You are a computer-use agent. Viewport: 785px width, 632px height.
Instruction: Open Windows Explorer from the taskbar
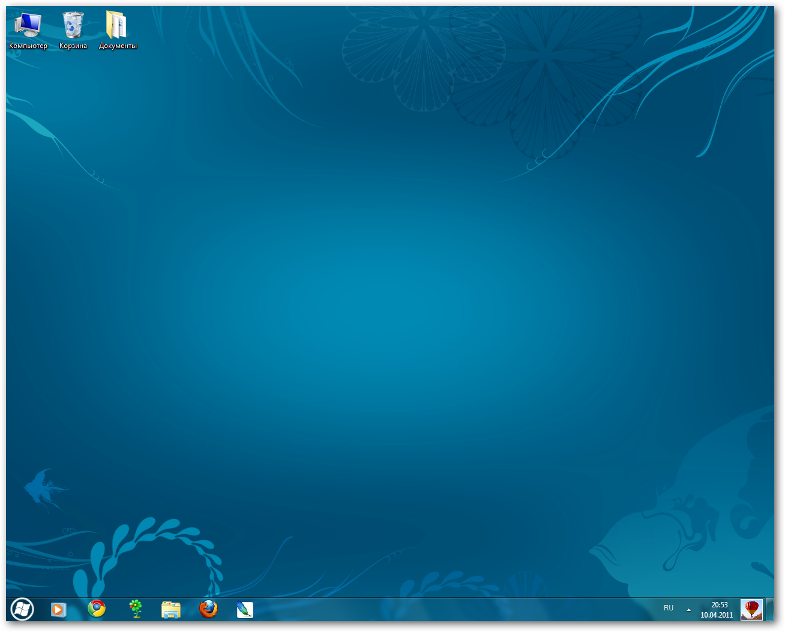point(171,609)
